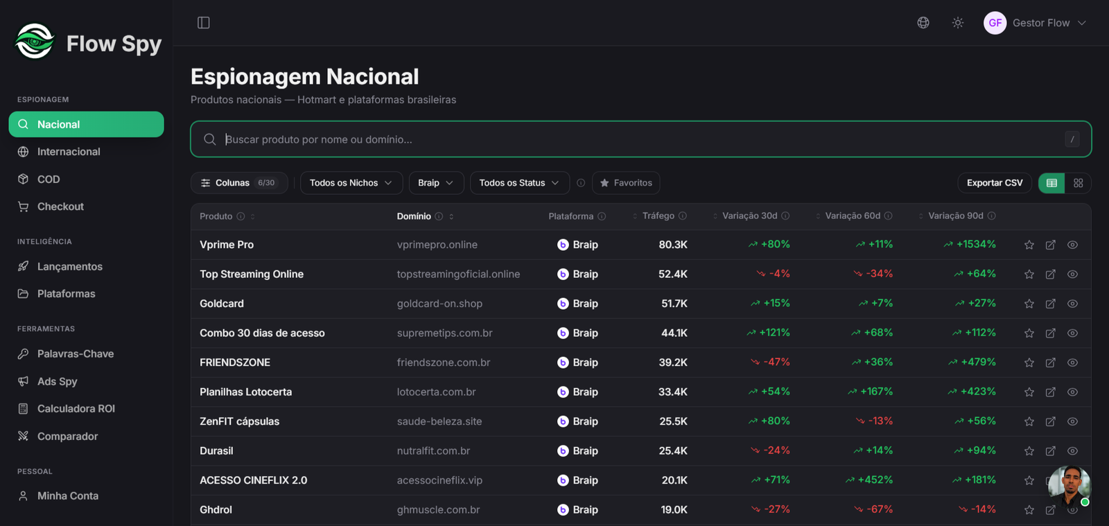Open Planilhas Lotocerta external link icon
This screenshot has width=1109, height=526.
click(x=1051, y=392)
